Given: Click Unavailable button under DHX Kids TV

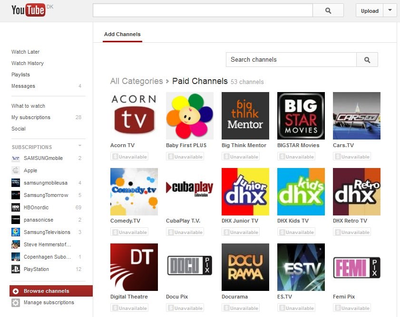Looking at the screenshot, I should tap(296, 232).
